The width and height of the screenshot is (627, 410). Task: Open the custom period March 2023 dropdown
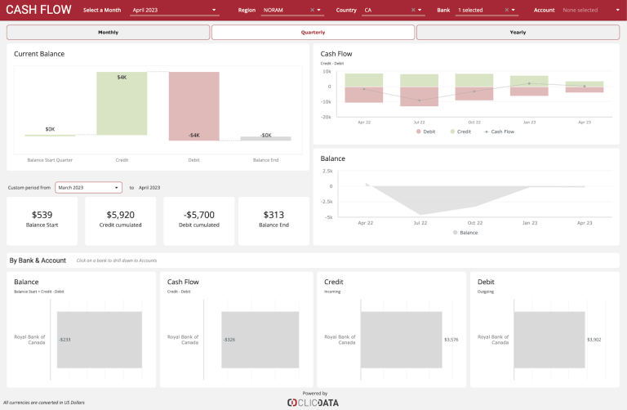point(88,187)
